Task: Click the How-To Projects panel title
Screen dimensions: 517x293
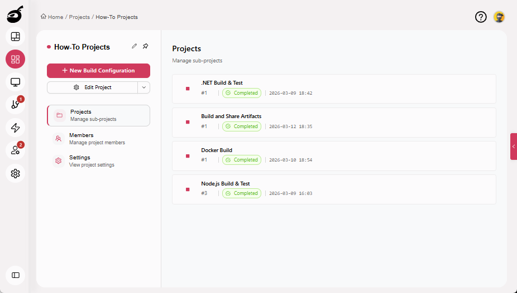Action: point(82,47)
